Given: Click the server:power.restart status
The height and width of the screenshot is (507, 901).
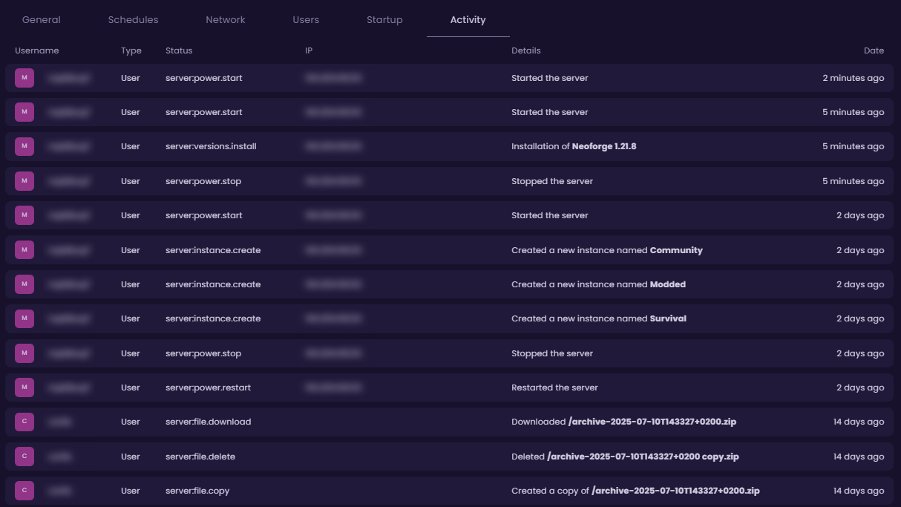Looking at the screenshot, I should tap(208, 387).
